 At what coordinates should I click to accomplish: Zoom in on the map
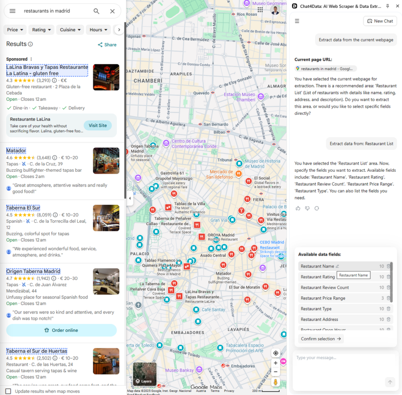pyautogui.click(x=276, y=363)
